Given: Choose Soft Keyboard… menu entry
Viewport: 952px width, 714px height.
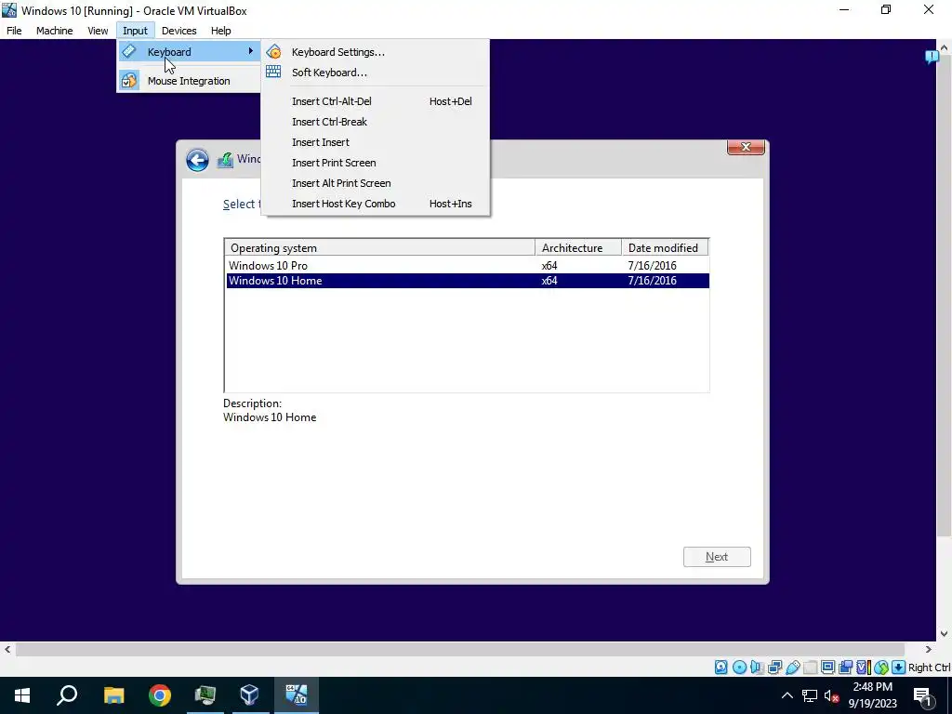Looking at the screenshot, I should coord(376,73).
